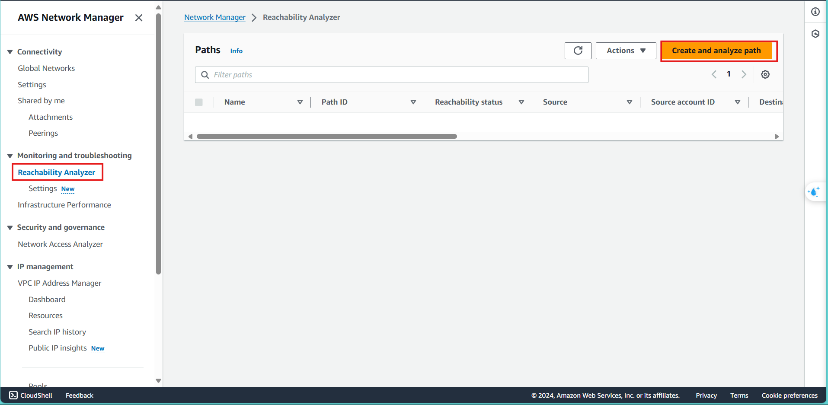Open table preferences gear icon
Image resolution: width=828 pixels, height=405 pixels.
click(x=765, y=74)
